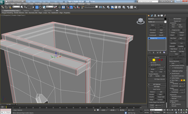The width and height of the screenshot is (188, 114).
Task: Click the orange Show Cage color swatch
Action: click(x=182, y=80)
